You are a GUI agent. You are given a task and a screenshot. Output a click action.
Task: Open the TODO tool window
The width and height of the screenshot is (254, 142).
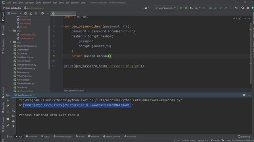click(x=45, y=136)
